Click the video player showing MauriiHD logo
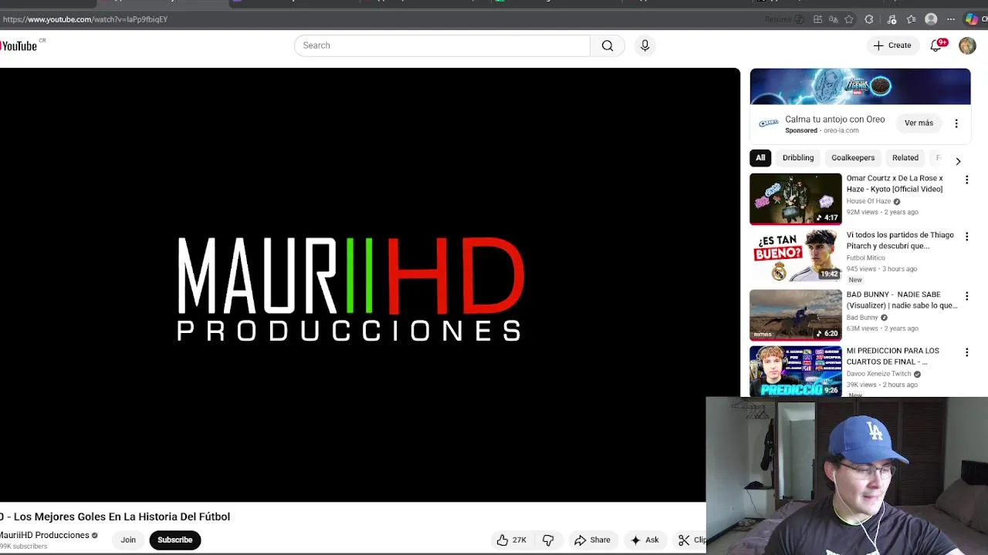This screenshot has height=555, width=988. click(x=370, y=285)
